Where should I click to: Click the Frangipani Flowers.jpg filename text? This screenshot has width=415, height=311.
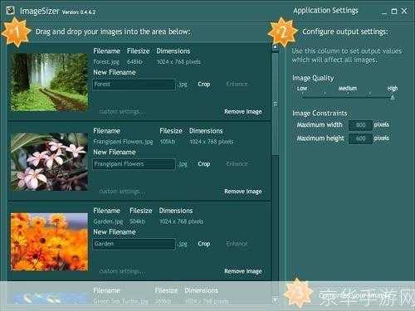point(123,142)
